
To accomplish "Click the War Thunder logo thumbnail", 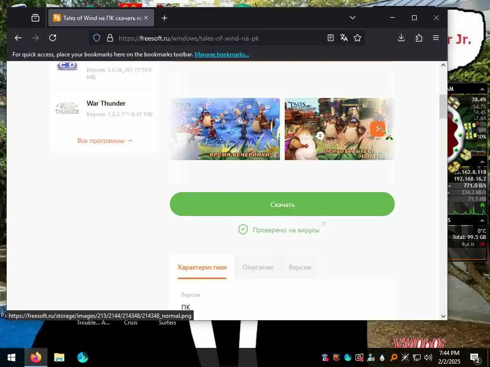I will click(67, 108).
